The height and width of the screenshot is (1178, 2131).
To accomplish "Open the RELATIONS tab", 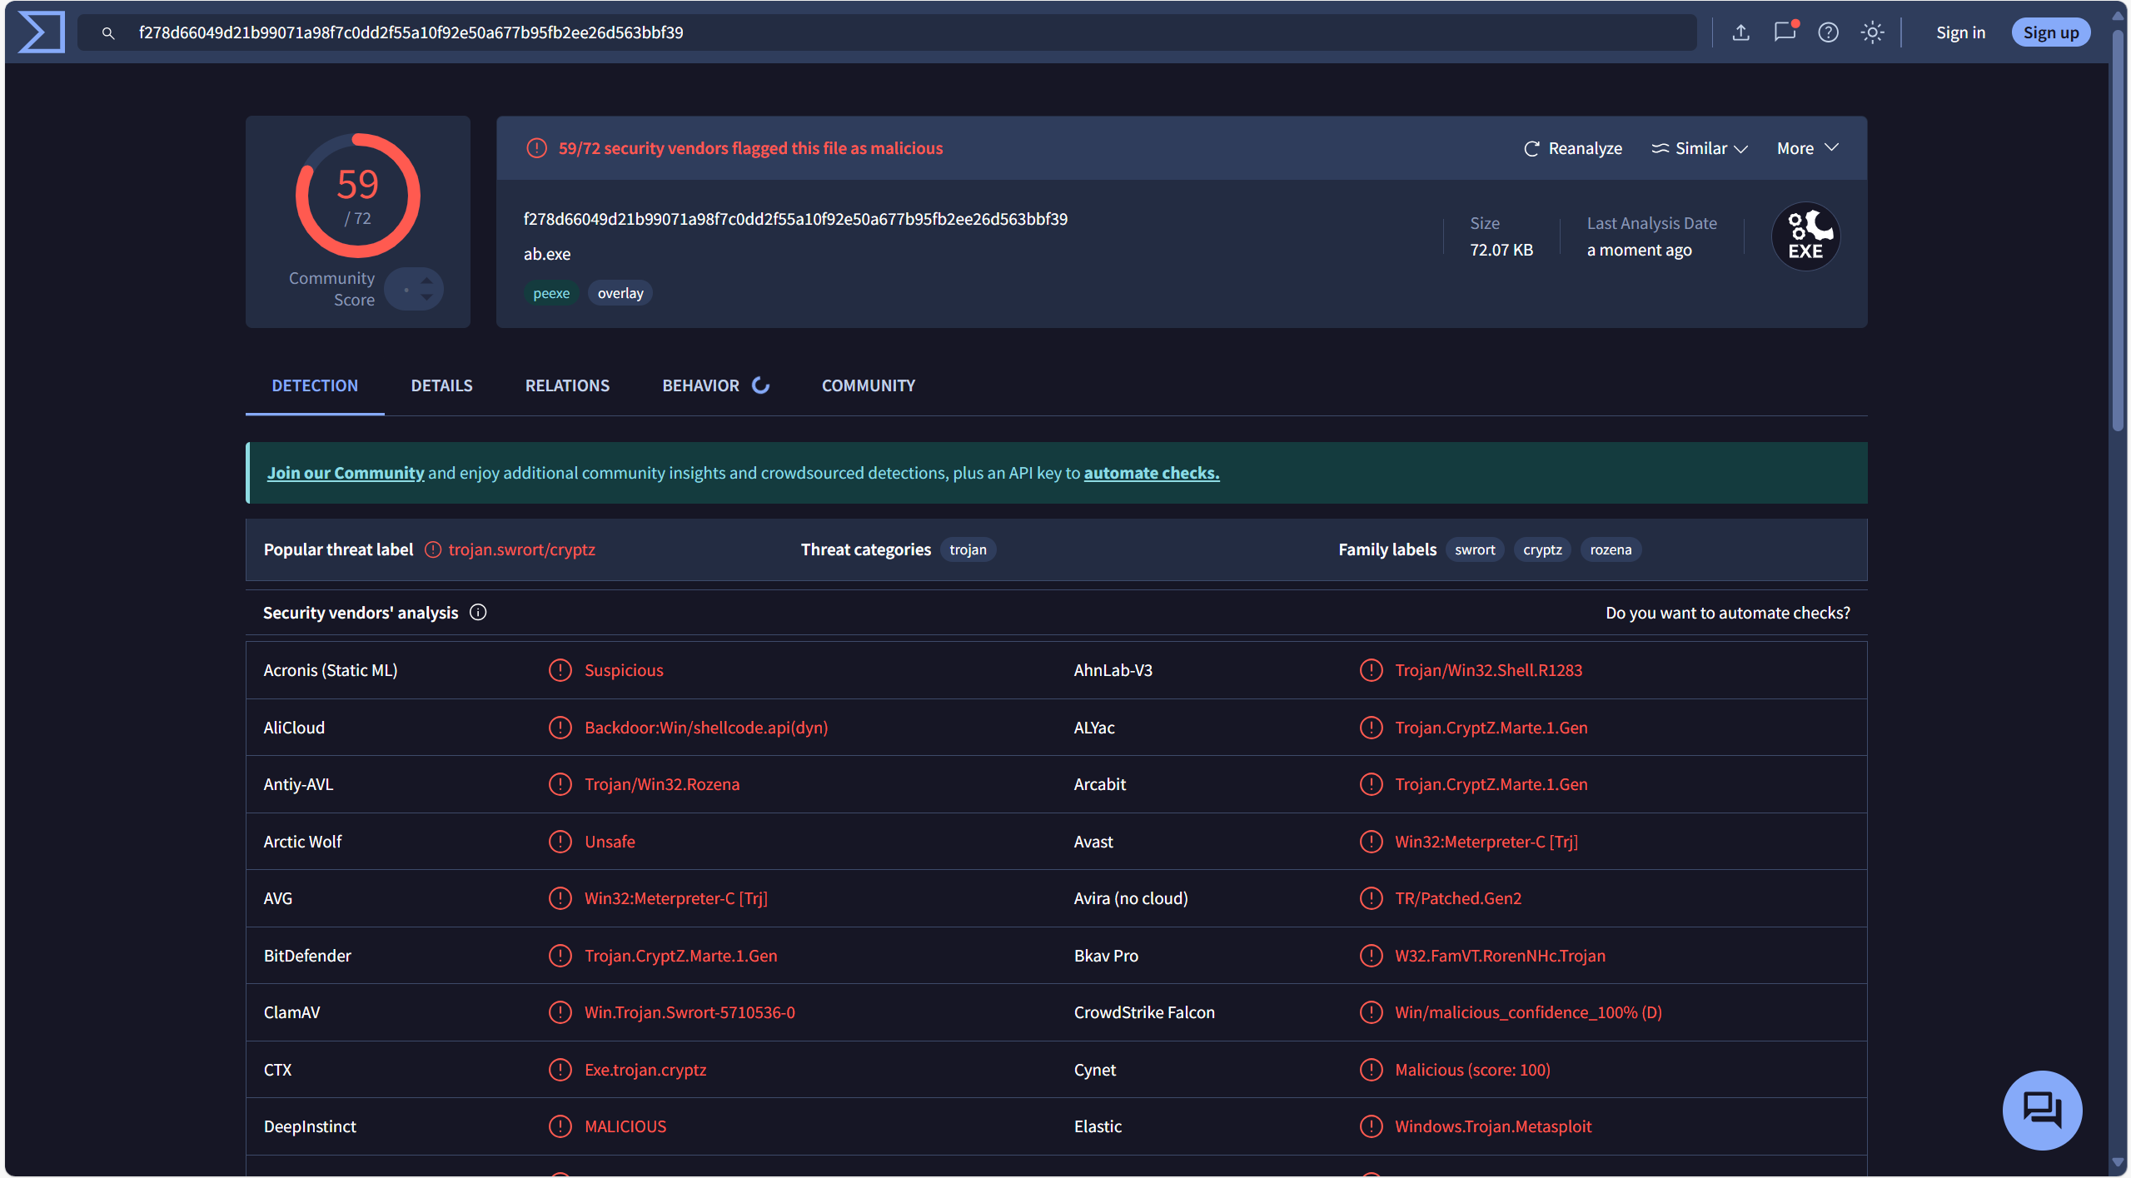I will (x=567, y=385).
